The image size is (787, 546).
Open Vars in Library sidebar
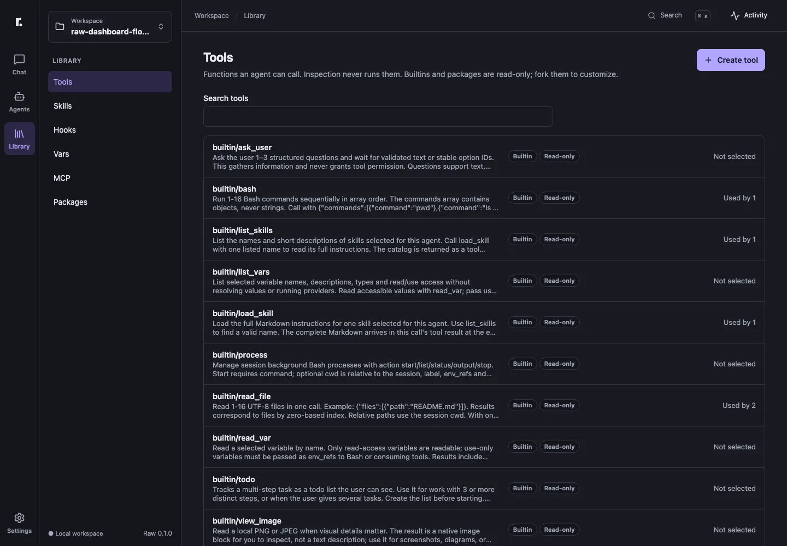pyautogui.click(x=110, y=154)
